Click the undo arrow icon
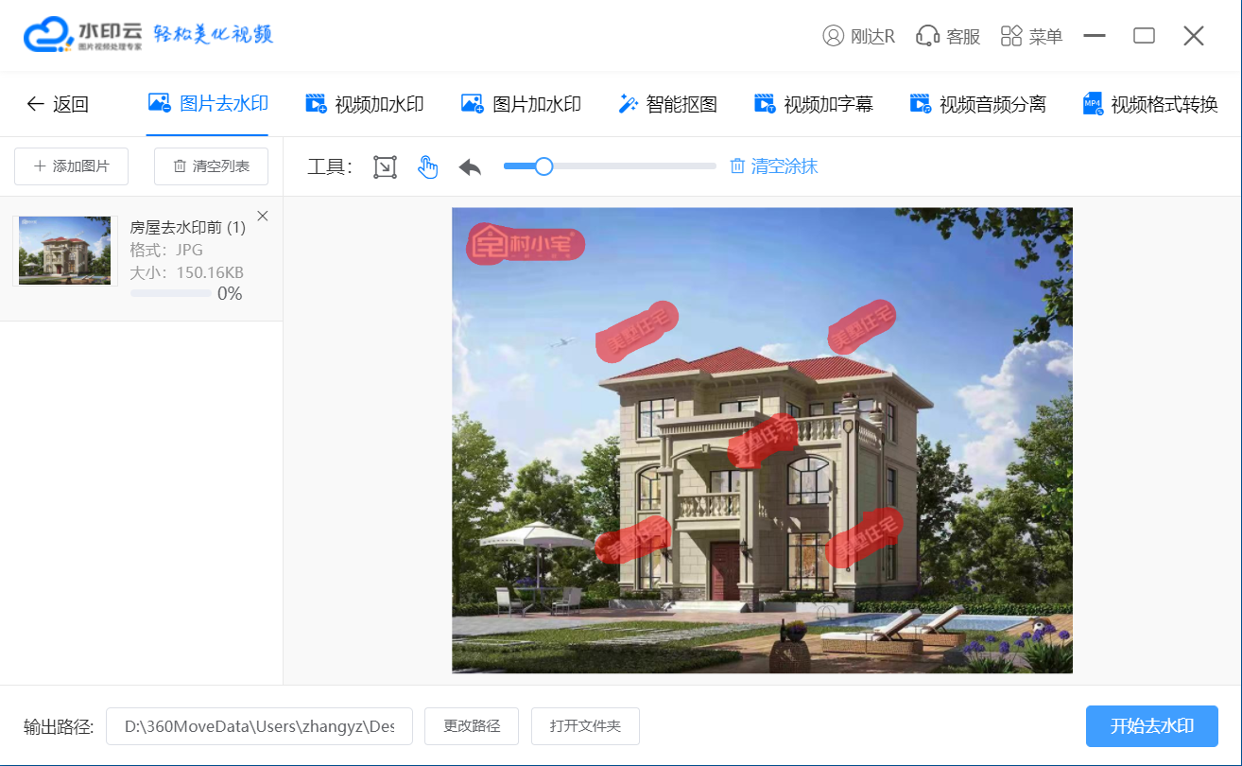The width and height of the screenshot is (1242, 766). [470, 167]
